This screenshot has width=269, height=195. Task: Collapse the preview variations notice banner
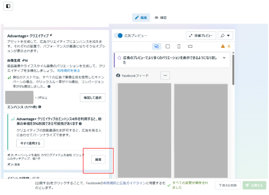tap(224, 58)
